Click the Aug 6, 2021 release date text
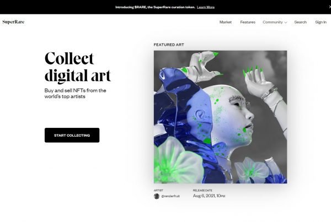Viewport: 331px width, 222px height. (x=209, y=196)
